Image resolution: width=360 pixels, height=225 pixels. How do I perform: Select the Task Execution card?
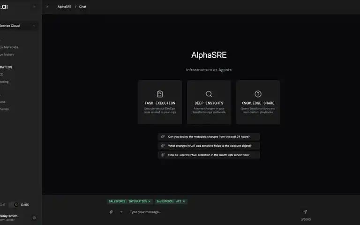(x=160, y=102)
